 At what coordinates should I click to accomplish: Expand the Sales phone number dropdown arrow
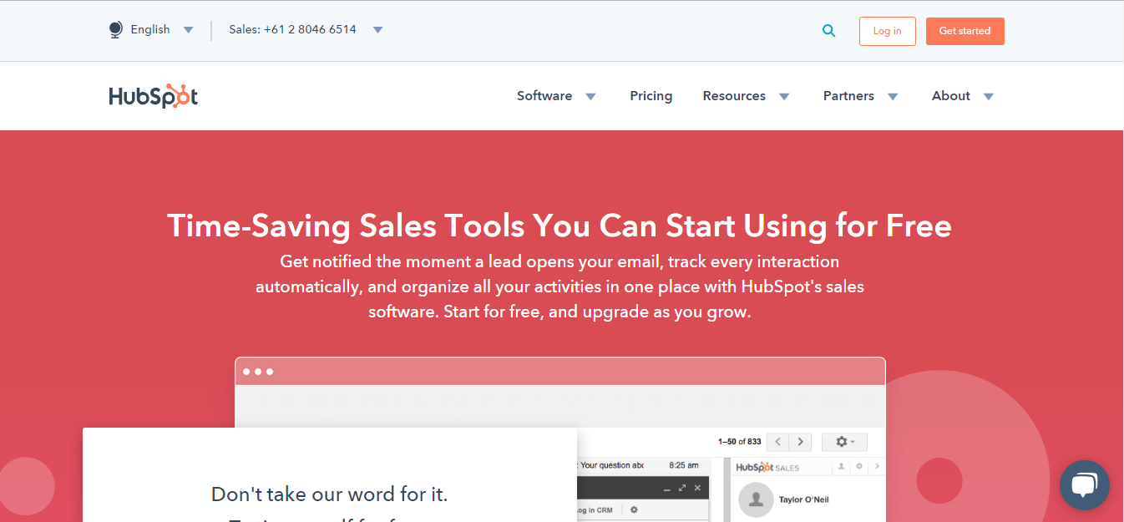point(377,30)
